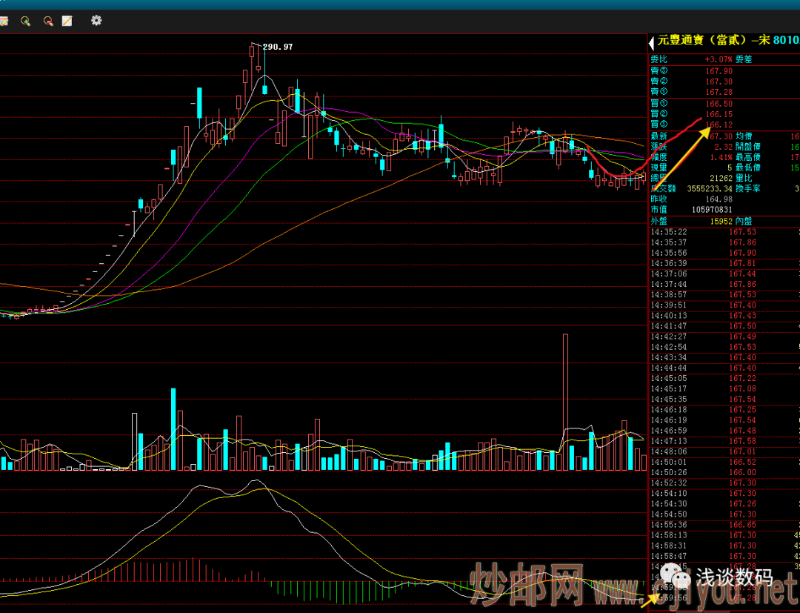The height and width of the screenshot is (613, 800).
Task: Click the zoom in magnifier icon
Action: pyautogui.click(x=26, y=21)
